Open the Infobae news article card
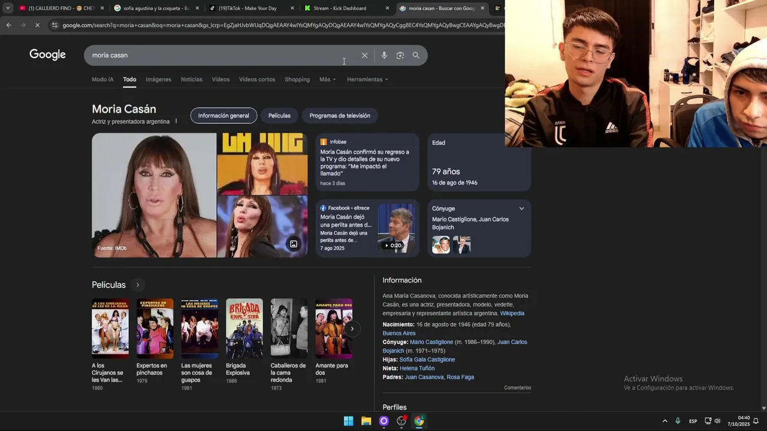This screenshot has width=767, height=431. pos(367,162)
